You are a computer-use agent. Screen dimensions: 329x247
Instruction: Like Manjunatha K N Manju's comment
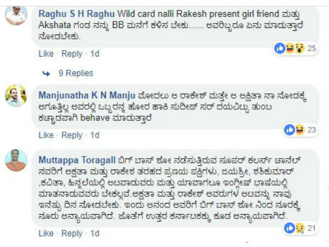point(46,135)
